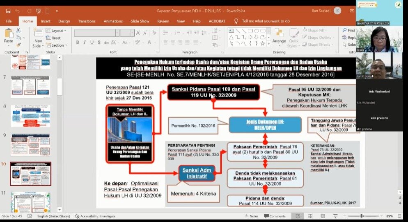
Task: Click the zoom slider in status bar
Action: pos(361,216)
